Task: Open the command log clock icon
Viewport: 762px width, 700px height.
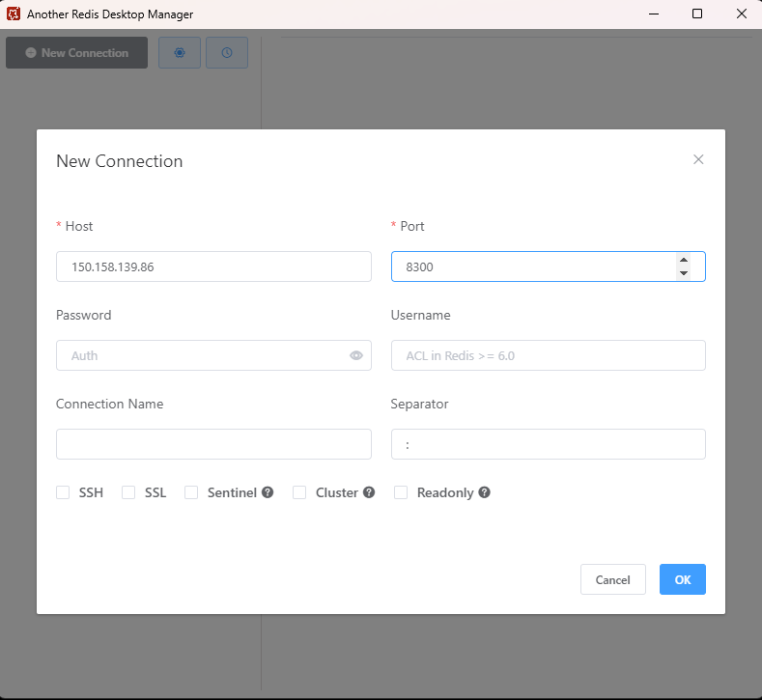Action: click(x=227, y=52)
